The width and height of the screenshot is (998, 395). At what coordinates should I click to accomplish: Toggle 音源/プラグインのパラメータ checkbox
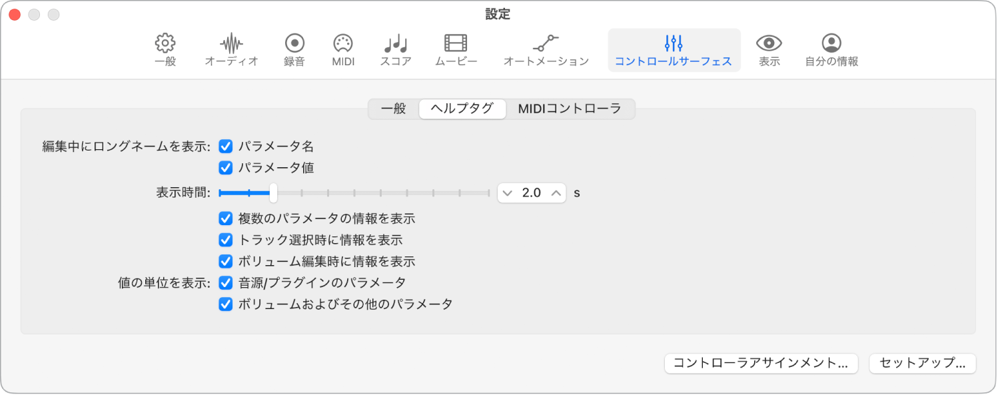pos(225,282)
